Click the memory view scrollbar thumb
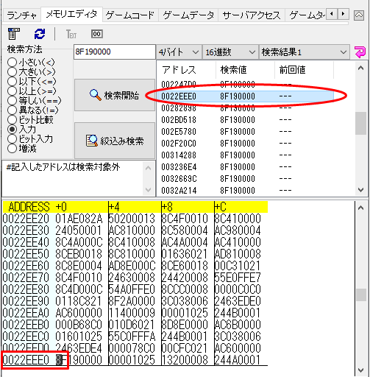The image size is (370, 377). tap(361, 295)
